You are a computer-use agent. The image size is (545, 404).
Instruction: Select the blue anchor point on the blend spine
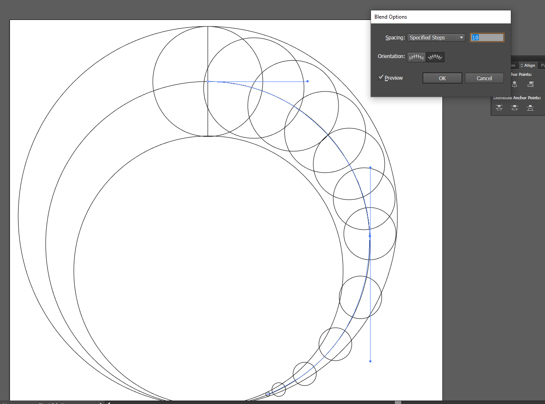370,236
